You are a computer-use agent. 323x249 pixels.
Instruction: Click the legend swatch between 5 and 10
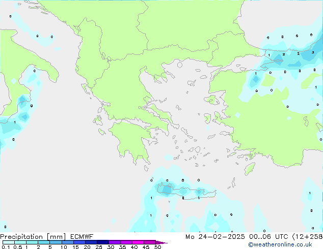click(56, 242)
